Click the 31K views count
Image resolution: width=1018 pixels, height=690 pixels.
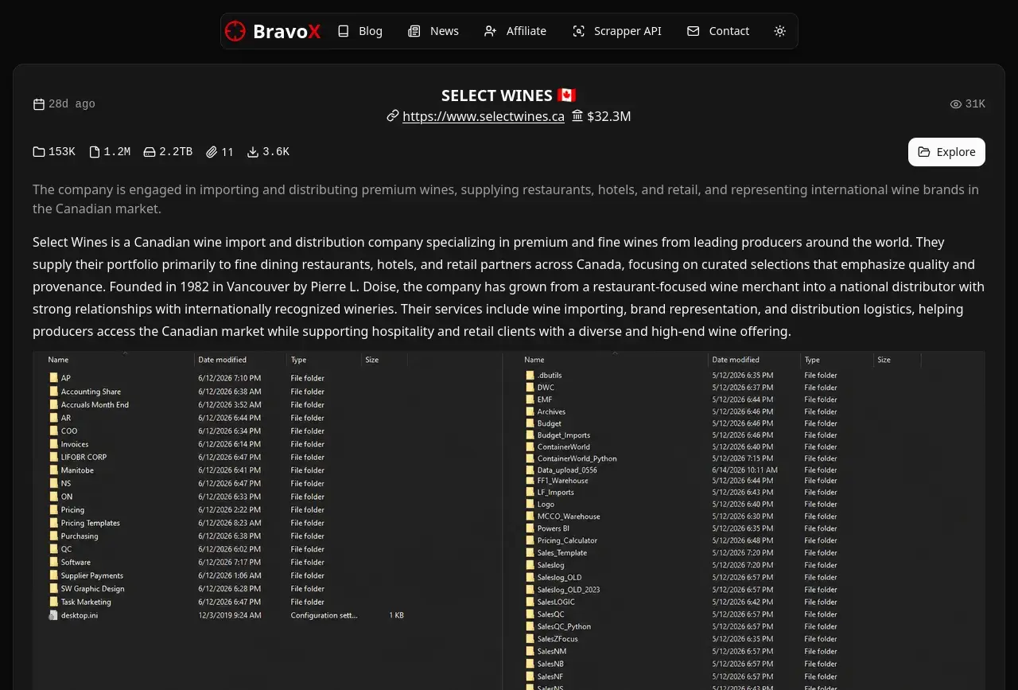[x=975, y=104]
